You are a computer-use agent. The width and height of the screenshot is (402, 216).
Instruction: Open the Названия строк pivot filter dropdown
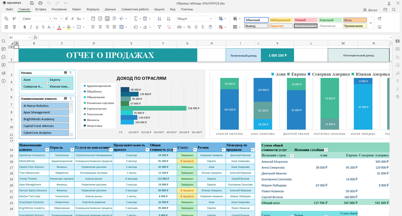click(x=292, y=156)
